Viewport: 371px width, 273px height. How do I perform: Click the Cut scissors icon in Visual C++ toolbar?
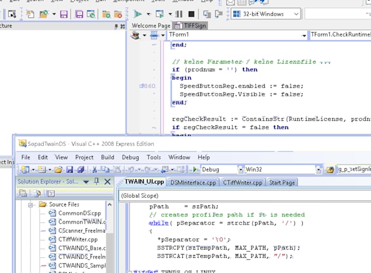click(x=94, y=170)
